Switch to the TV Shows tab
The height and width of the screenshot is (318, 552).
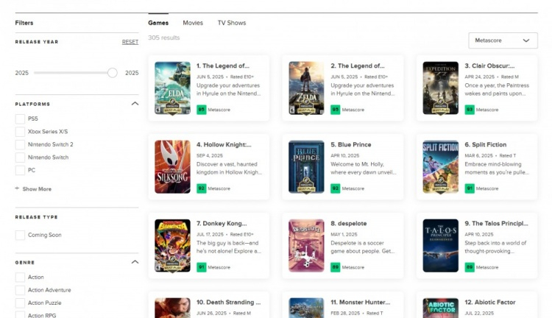pyautogui.click(x=232, y=23)
